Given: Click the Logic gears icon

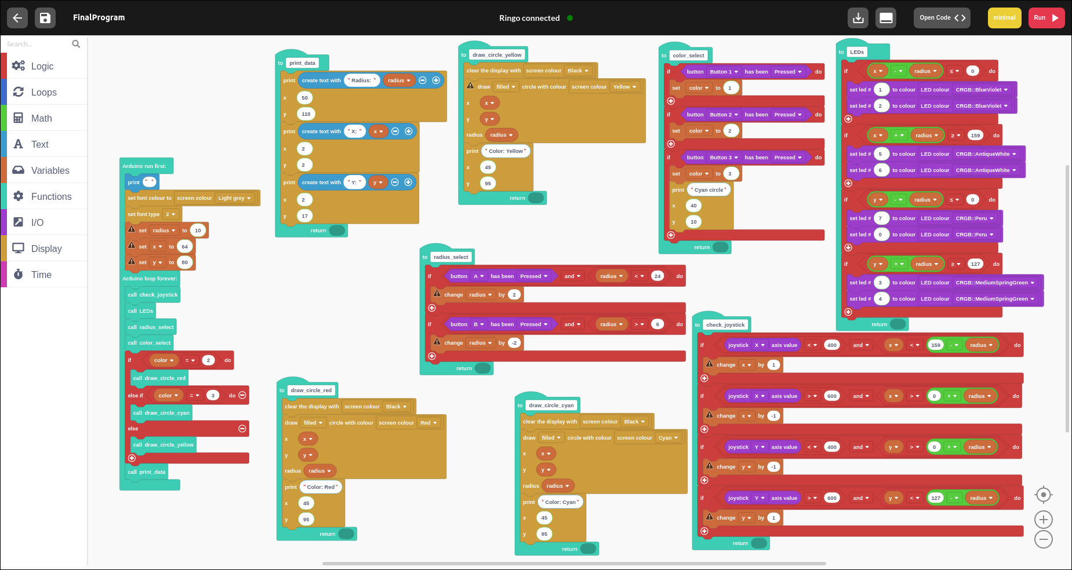Looking at the screenshot, I should (x=19, y=65).
